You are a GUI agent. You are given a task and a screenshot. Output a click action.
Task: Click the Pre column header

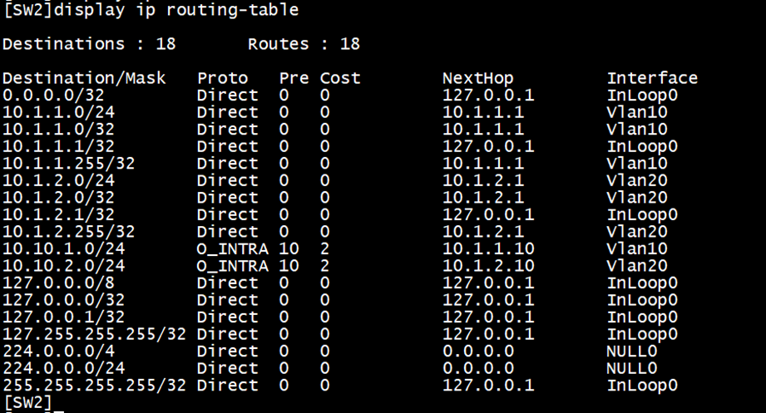[x=294, y=78]
